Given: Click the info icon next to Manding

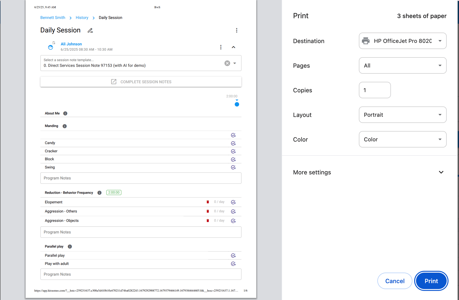Looking at the screenshot, I should 64,126.
